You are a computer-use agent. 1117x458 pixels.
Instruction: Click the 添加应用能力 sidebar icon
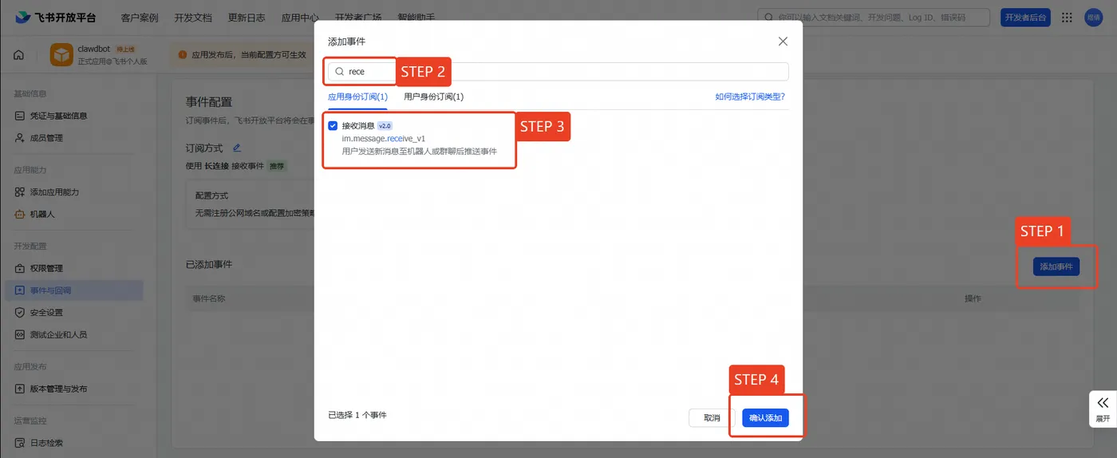click(20, 192)
